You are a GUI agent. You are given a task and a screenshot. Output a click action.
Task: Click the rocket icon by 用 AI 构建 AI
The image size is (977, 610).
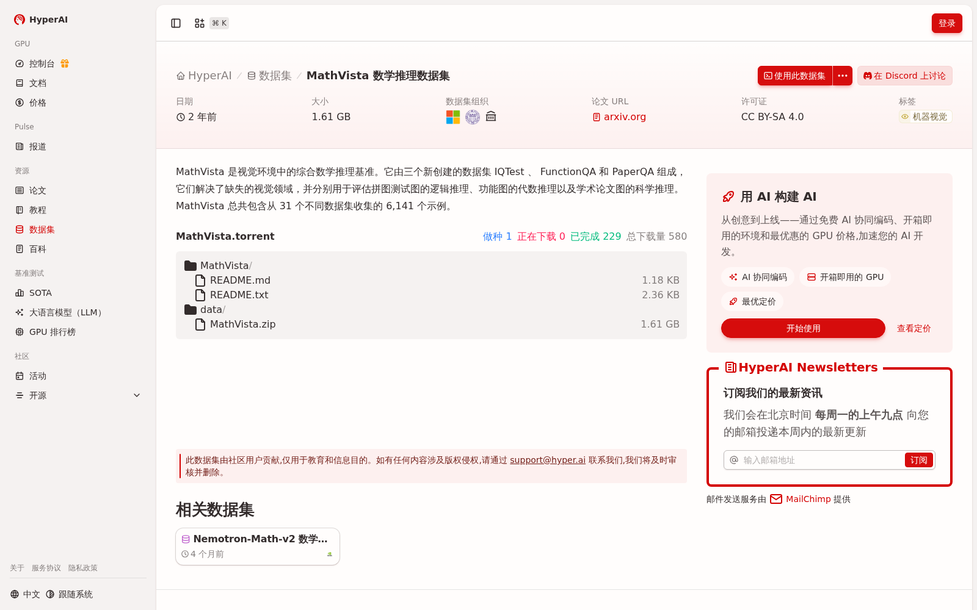728,196
